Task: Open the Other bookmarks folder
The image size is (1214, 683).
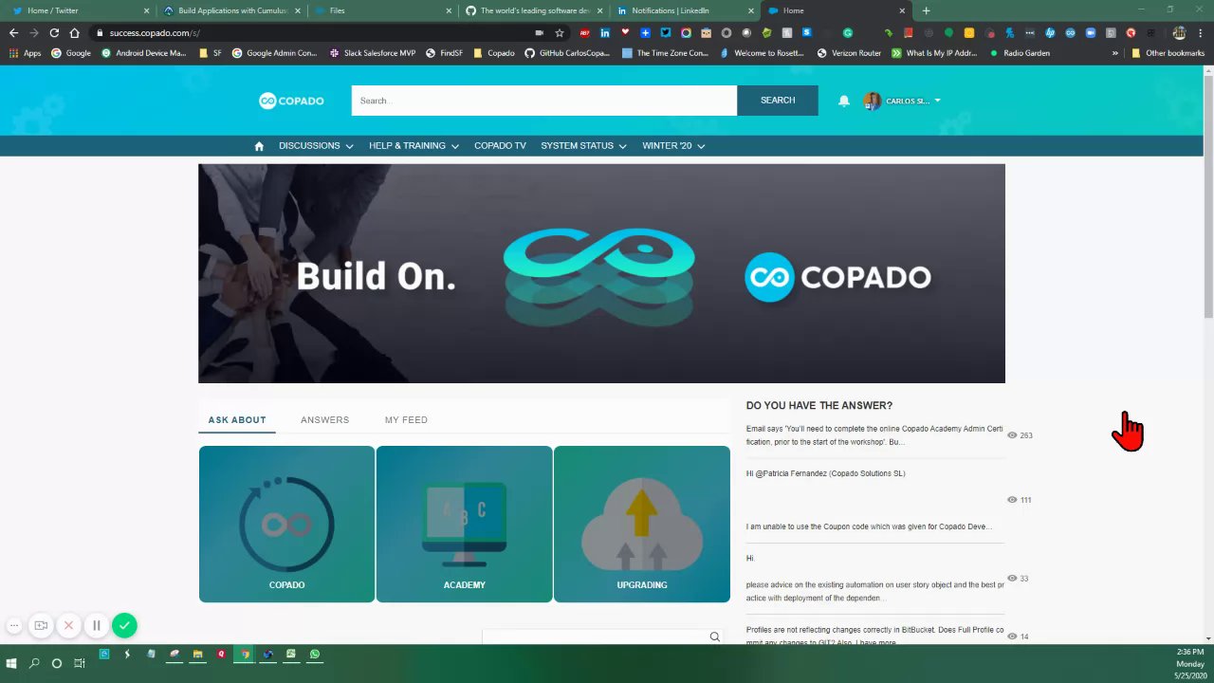Action: coord(1168,53)
